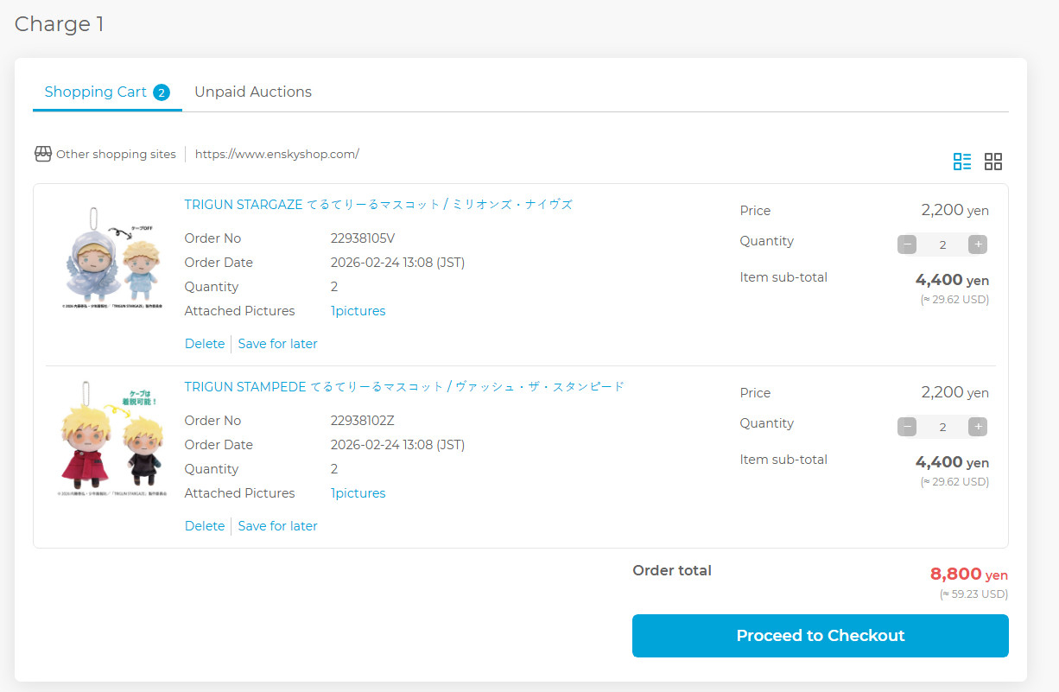Delete the TRIGUN STAMPEDE item
Screen dimensions: 1059x692
click(x=205, y=526)
